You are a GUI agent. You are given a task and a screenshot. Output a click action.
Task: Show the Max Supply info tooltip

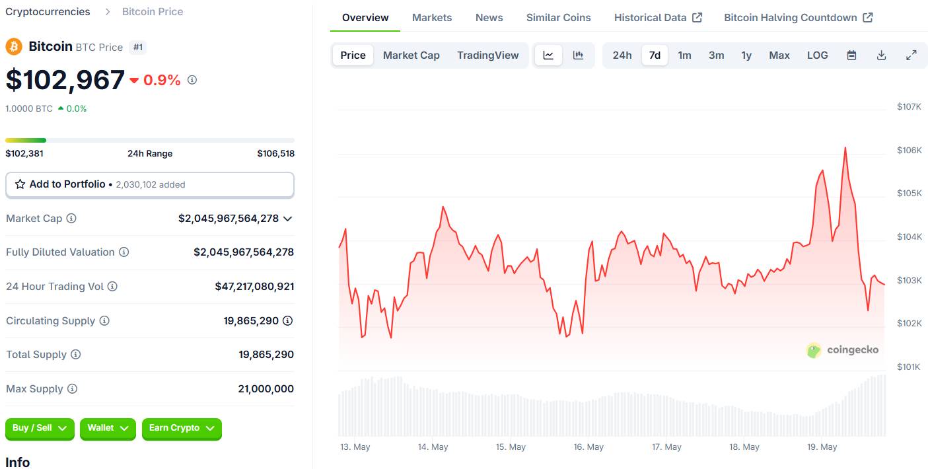click(73, 389)
